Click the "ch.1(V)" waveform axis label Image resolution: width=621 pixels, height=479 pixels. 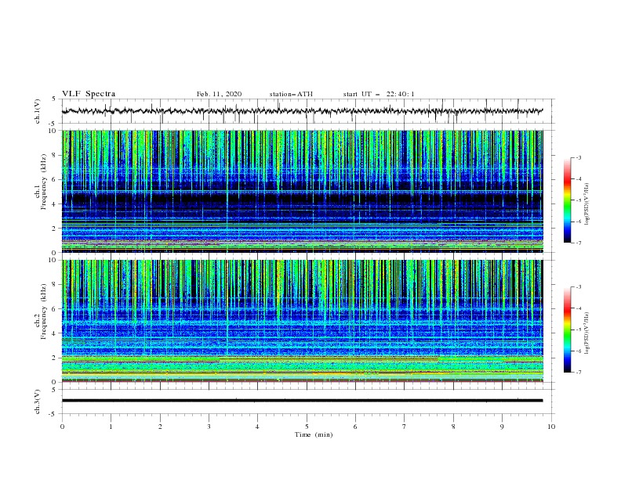[x=38, y=111]
